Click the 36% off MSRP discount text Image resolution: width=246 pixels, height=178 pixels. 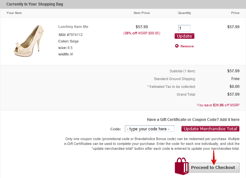click(141, 33)
